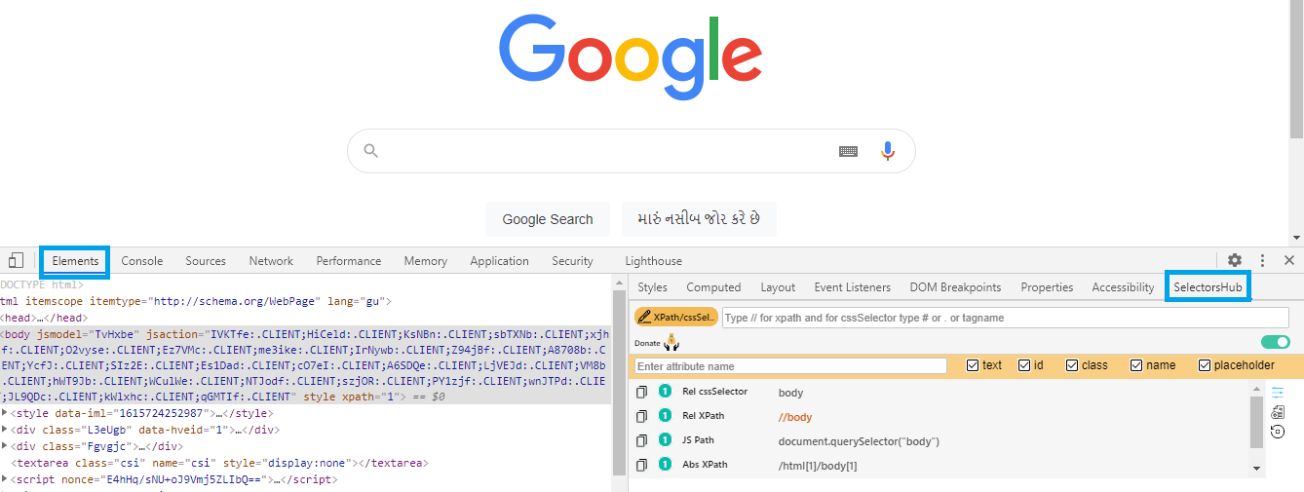Focus the Enter attribute name field

coord(790,365)
